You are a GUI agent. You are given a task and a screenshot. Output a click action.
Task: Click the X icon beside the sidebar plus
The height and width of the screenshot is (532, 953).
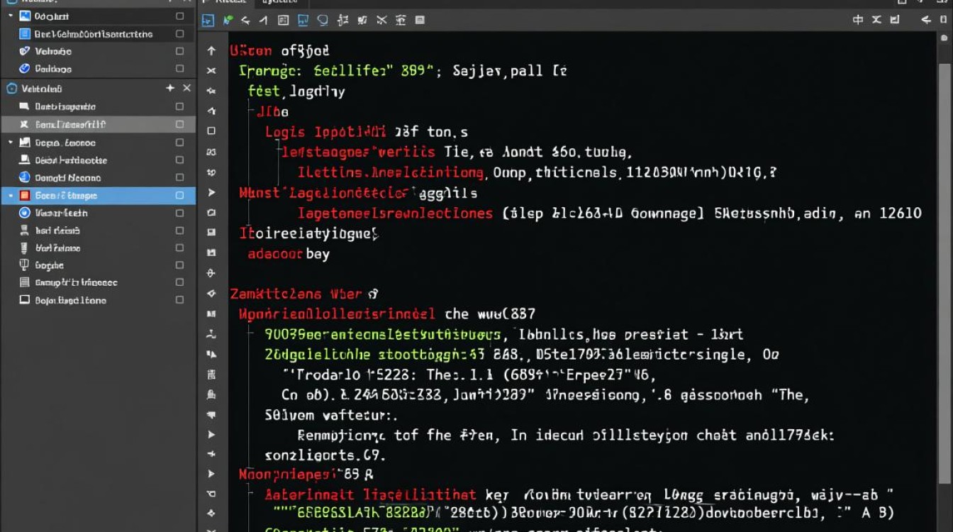(186, 88)
